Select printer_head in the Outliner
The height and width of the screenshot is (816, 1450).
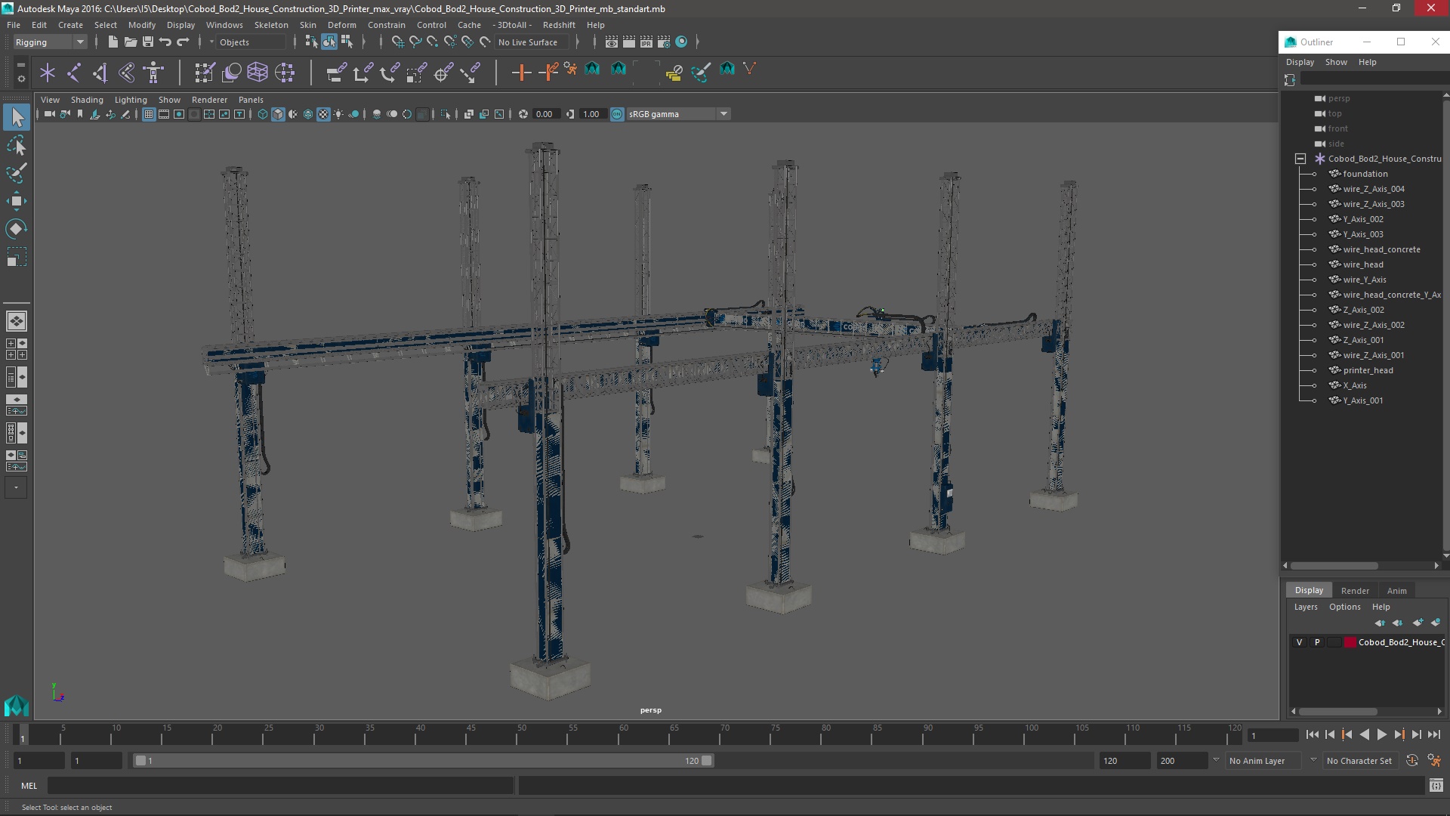(1368, 370)
